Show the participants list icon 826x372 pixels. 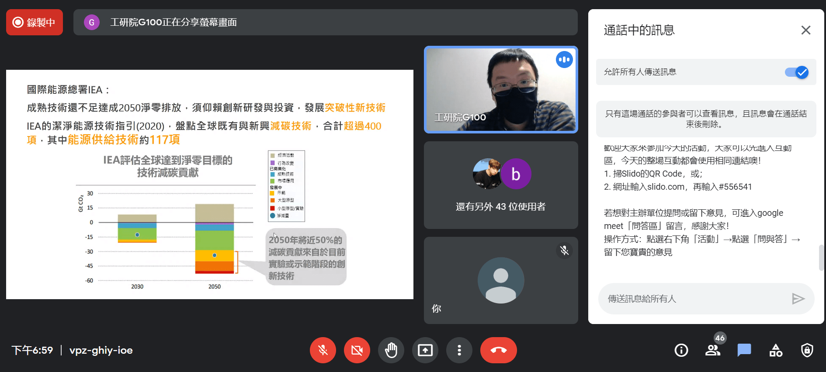(x=713, y=350)
